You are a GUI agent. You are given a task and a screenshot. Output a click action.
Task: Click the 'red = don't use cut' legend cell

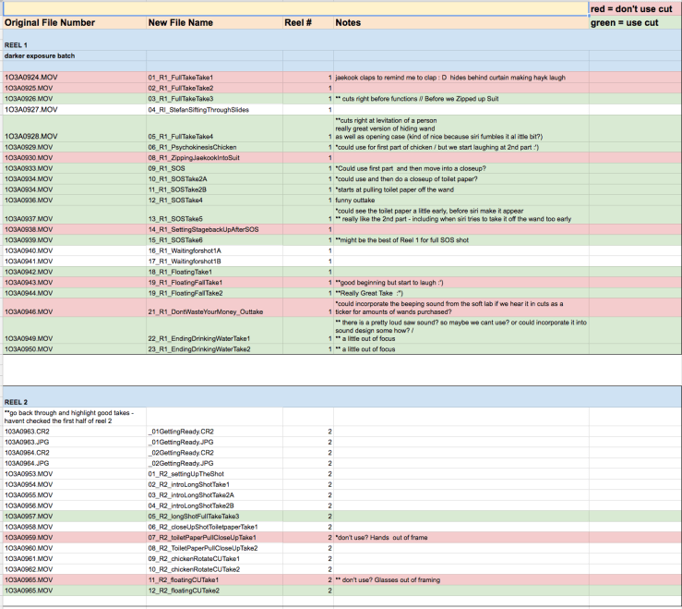tap(635, 8)
